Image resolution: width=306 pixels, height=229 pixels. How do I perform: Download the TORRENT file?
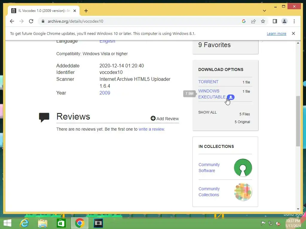click(208, 82)
